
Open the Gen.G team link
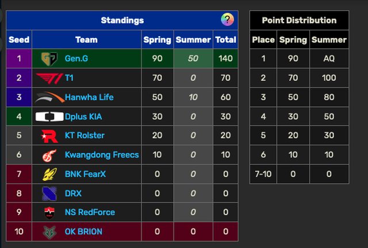(x=76, y=59)
